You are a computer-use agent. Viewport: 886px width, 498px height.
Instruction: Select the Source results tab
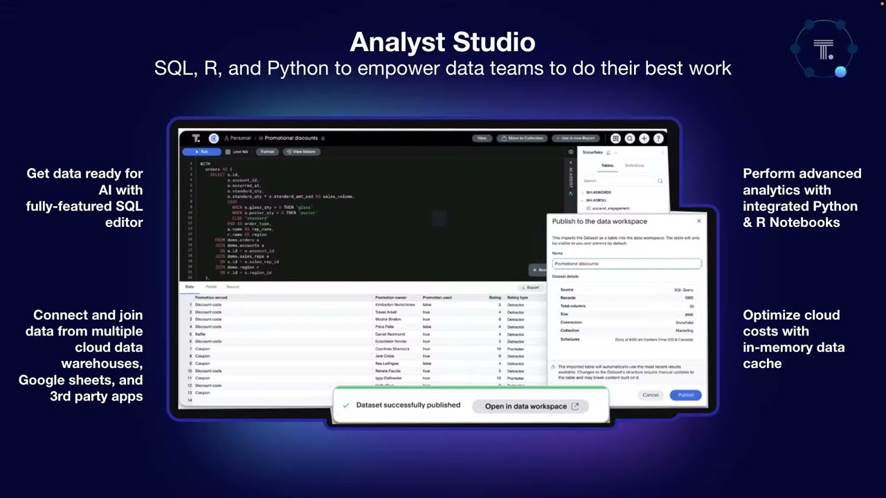tap(233, 286)
